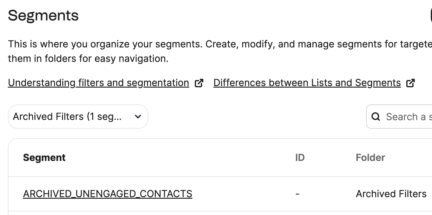Click the Folder column header
The height and width of the screenshot is (215, 432).
point(370,158)
